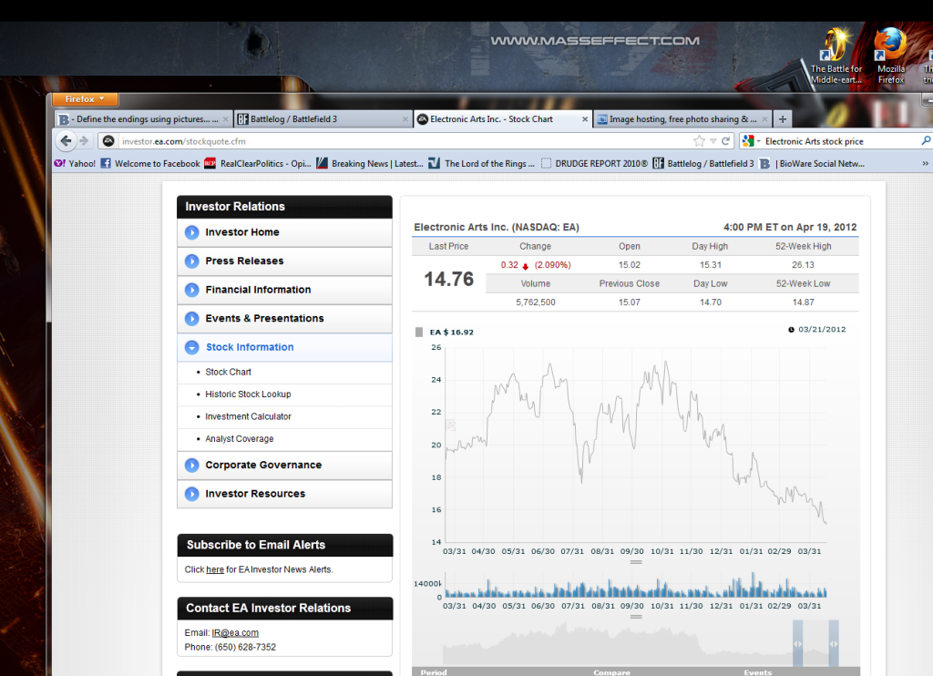This screenshot has width=933, height=676.
Task: Click the Welcome to Facebook bookmark
Action: [150, 164]
